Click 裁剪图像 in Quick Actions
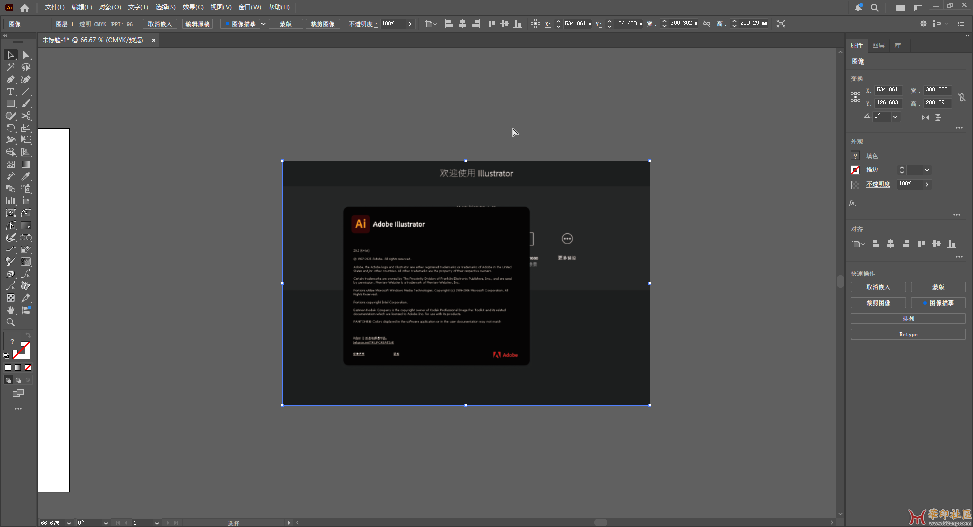This screenshot has height=527, width=973. 878,303
